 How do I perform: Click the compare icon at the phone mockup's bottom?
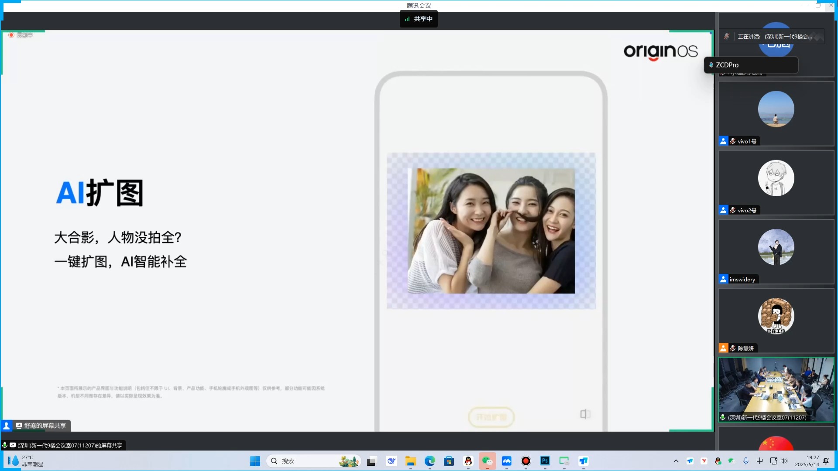(x=585, y=414)
